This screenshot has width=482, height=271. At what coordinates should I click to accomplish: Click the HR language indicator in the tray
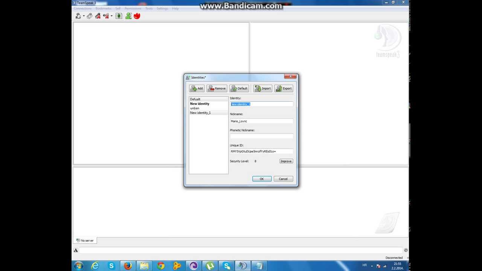365,265
